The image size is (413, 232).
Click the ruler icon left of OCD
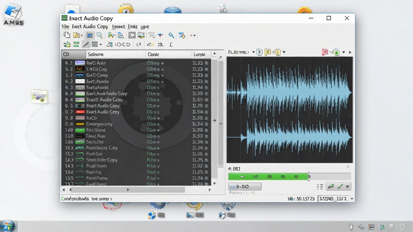pyautogui.click(x=110, y=44)
